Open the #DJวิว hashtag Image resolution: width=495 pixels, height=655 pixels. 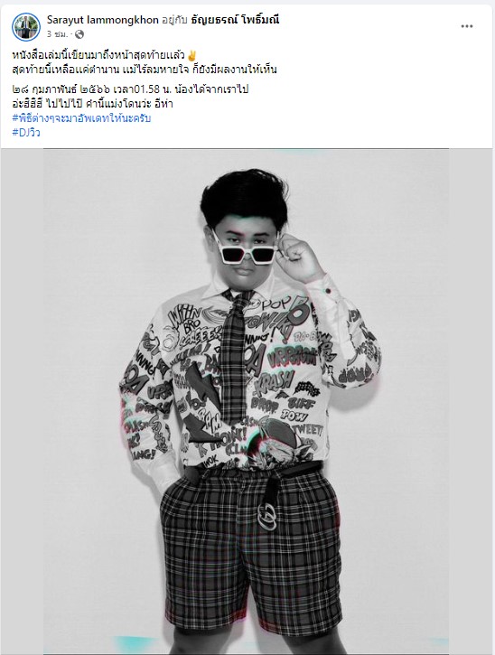[x=26, y=133]
